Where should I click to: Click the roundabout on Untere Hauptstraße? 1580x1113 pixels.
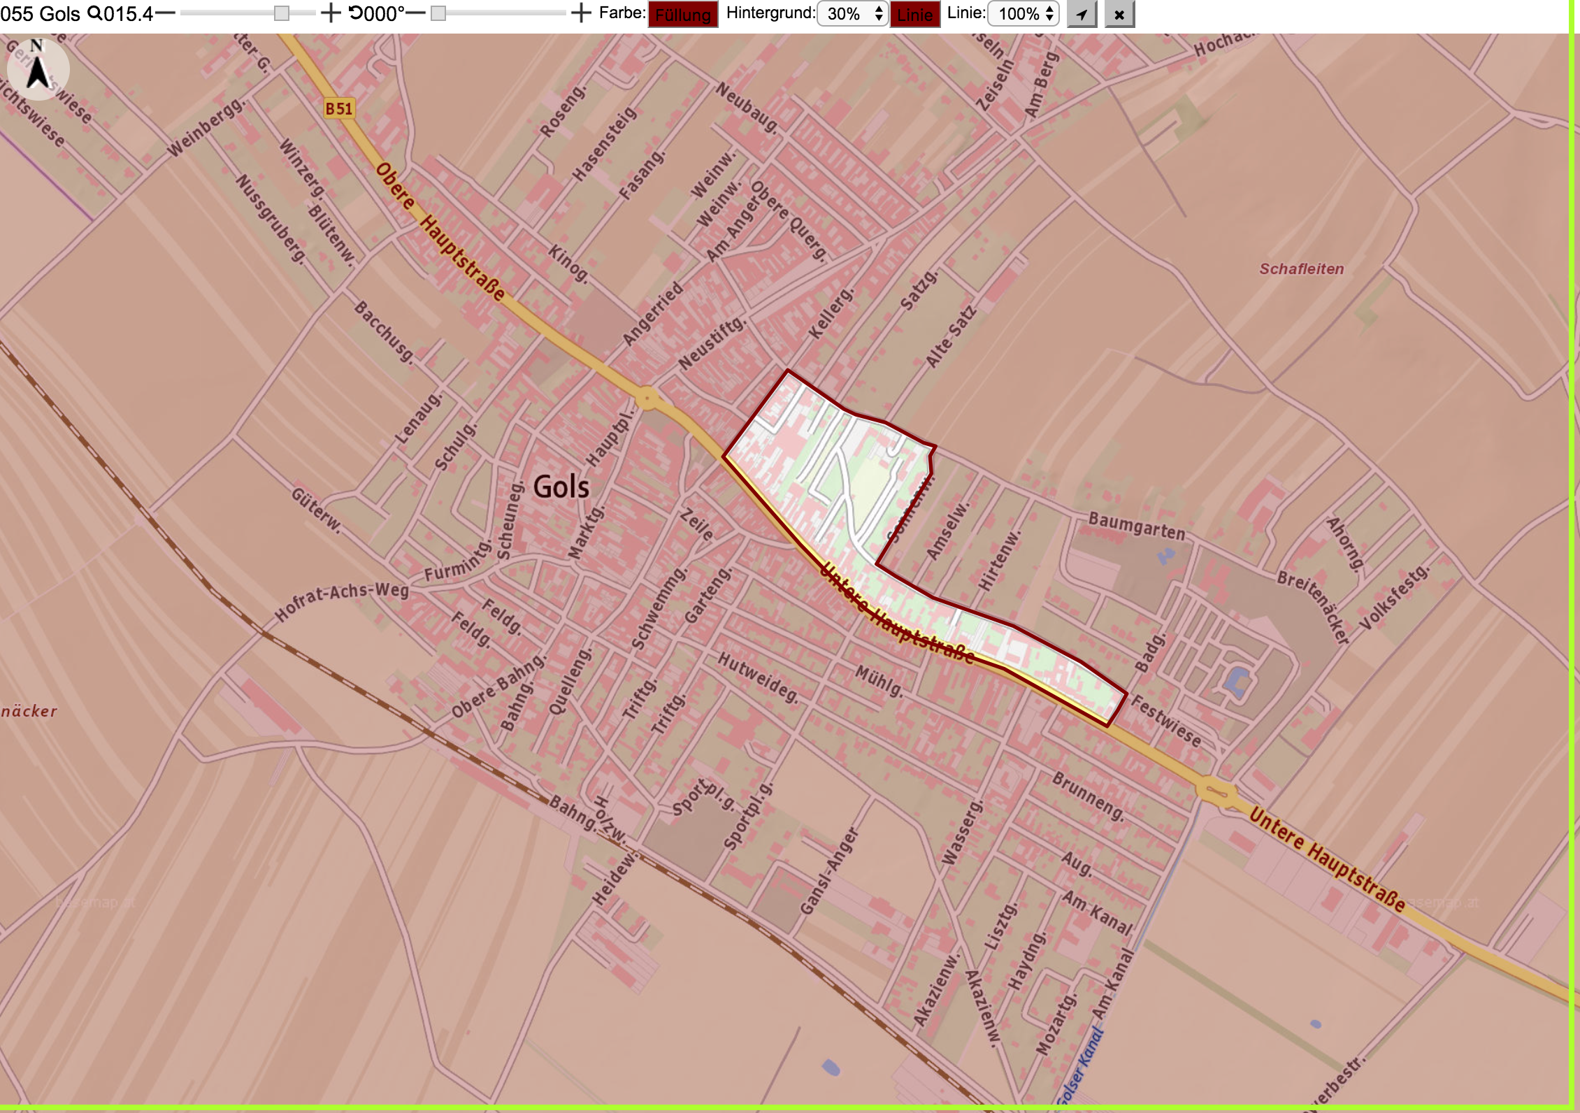coord(1217,791)
